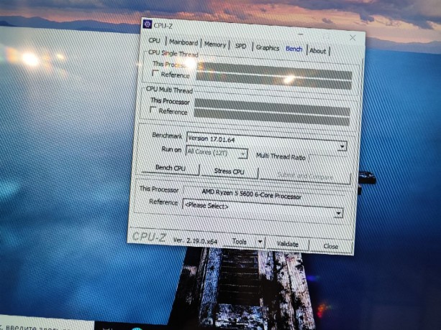This screenshot has width=441, height=330.
Task: Expand the Reference processor Please Select dropdown
Action: [x=337, y=213]
